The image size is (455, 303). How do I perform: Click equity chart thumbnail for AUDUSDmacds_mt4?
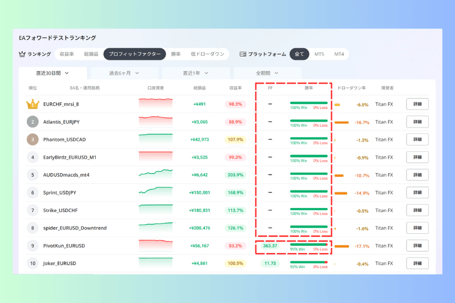(156, 175)
